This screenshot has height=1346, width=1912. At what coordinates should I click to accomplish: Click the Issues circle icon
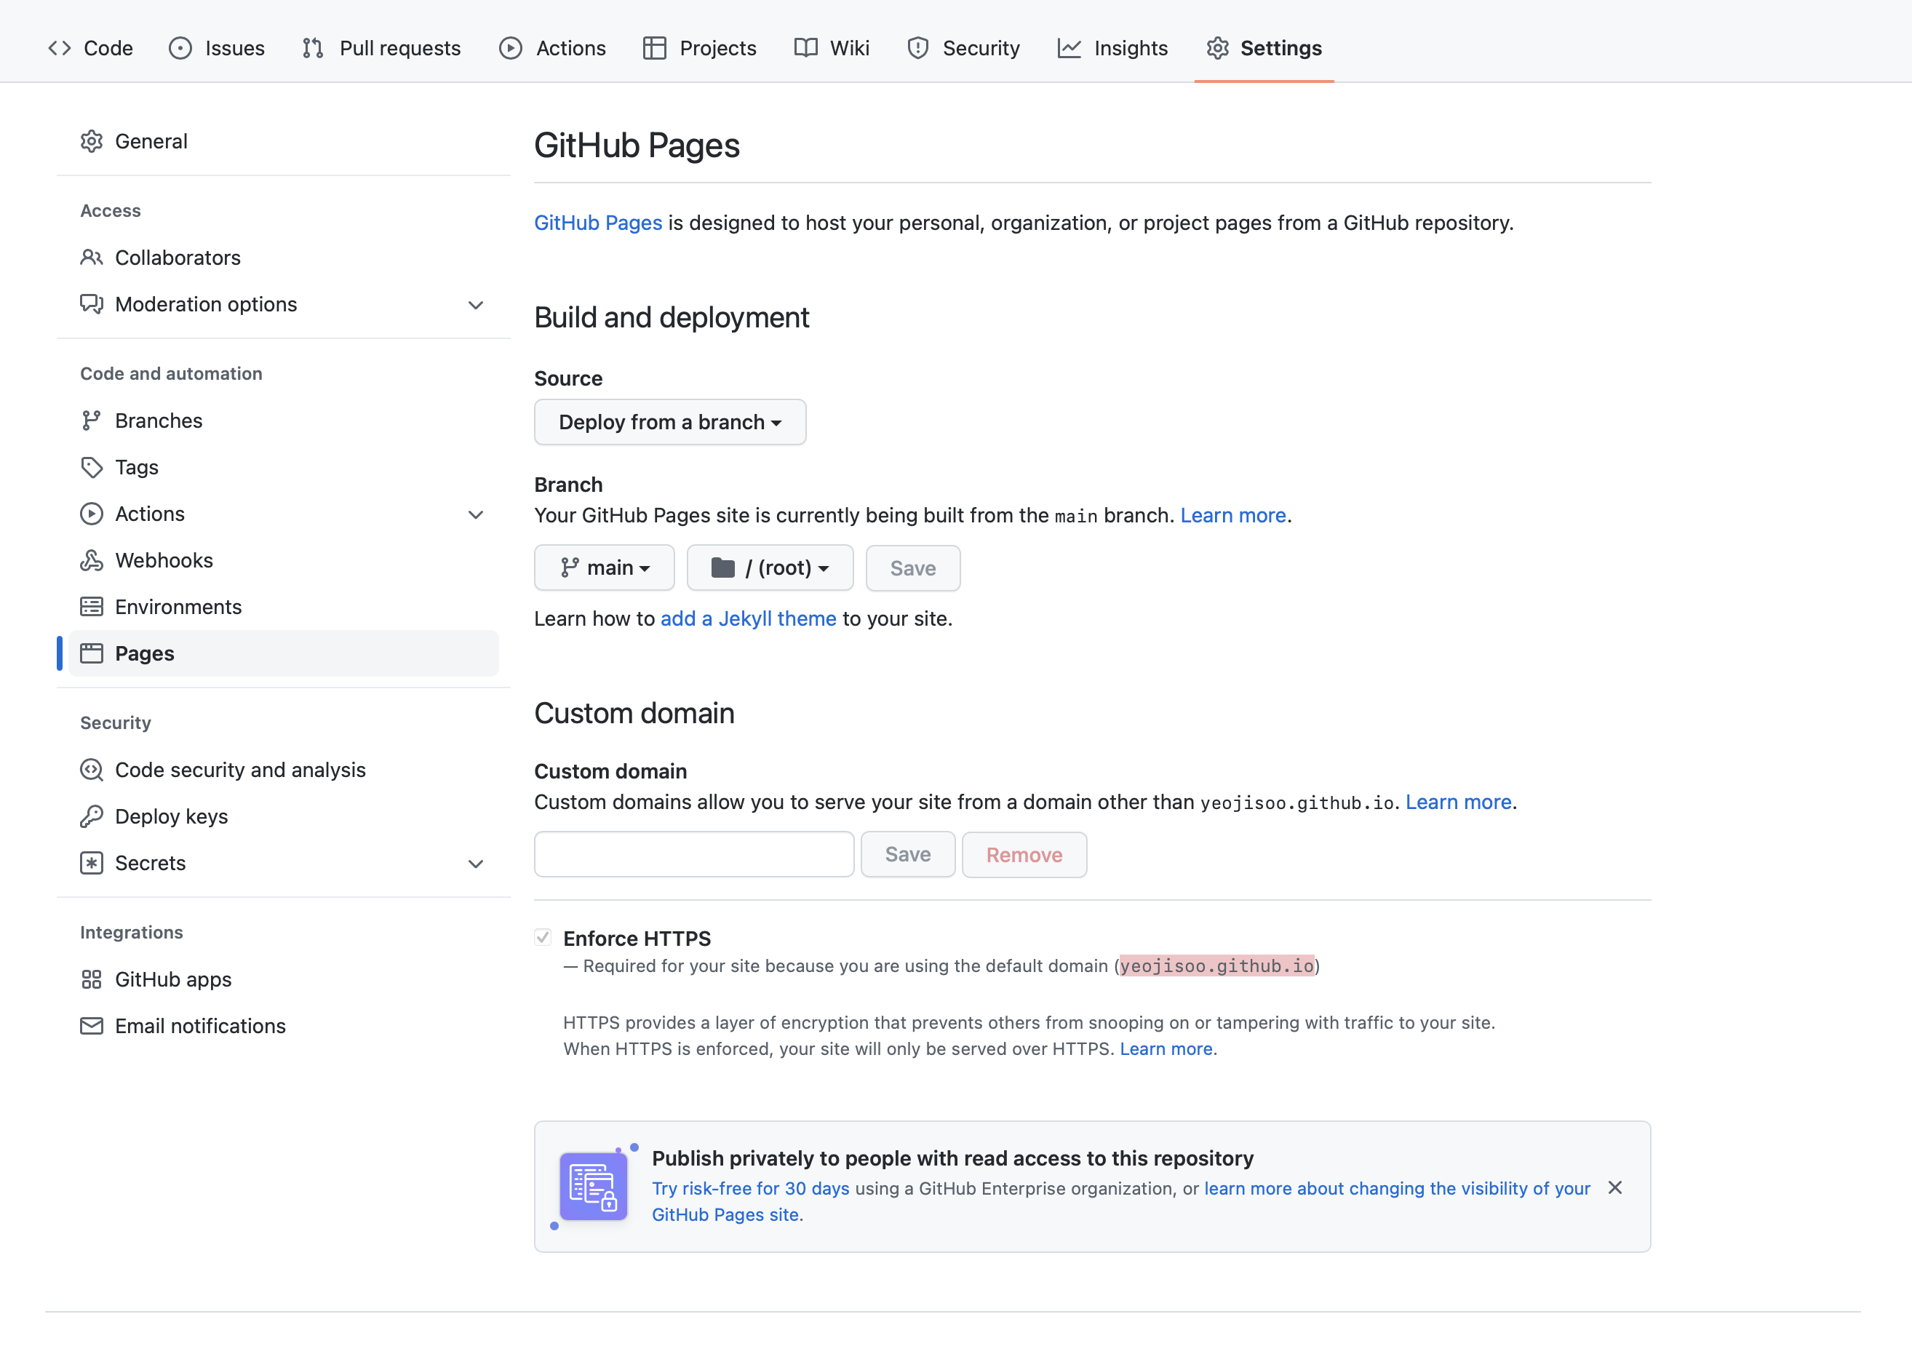point(180,48)
